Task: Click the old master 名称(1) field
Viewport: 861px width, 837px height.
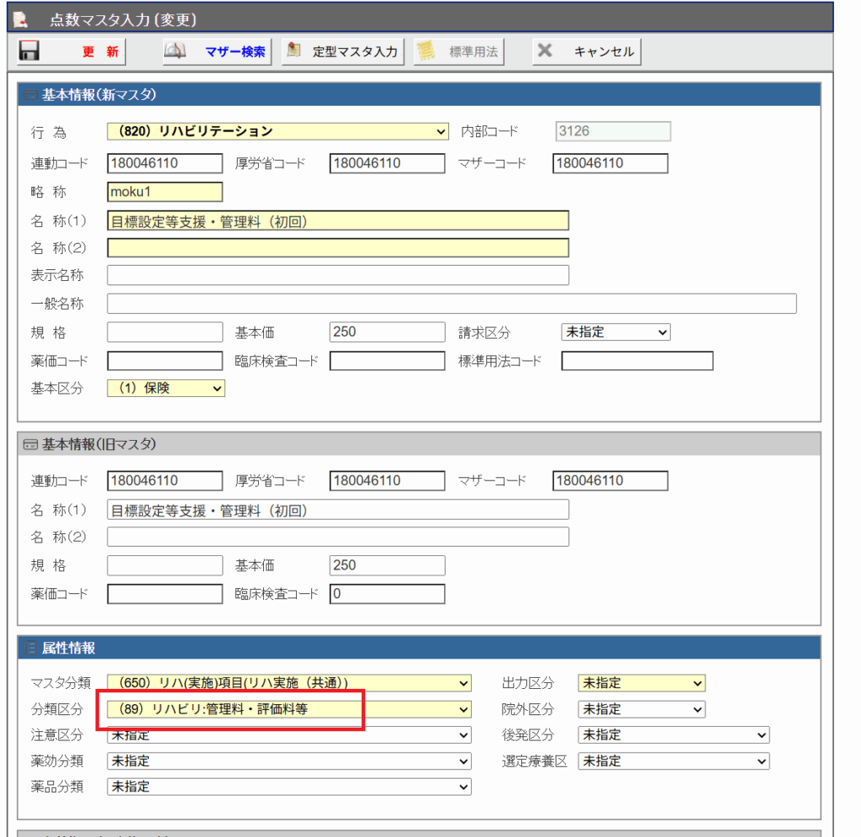Action: 338,510
